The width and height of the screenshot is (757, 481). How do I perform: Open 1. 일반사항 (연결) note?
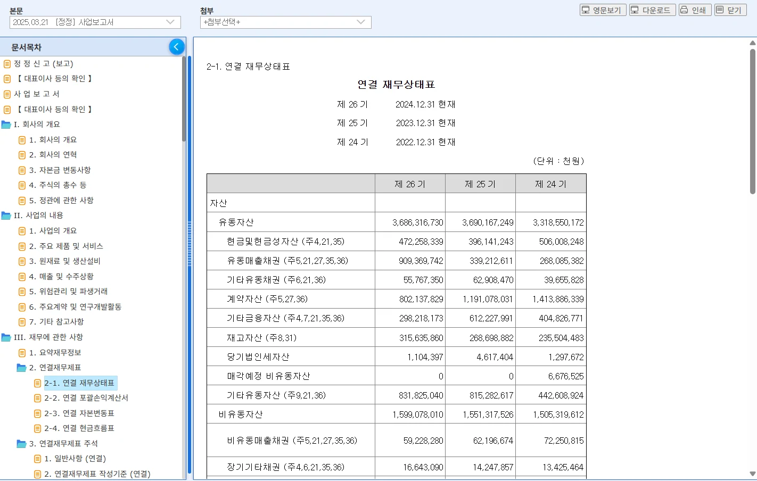(75, 459)
